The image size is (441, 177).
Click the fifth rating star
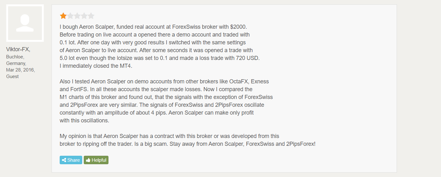(x=91, y=16)
